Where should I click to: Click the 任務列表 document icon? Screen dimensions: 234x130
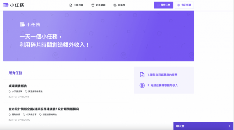(x=71, y=5)
